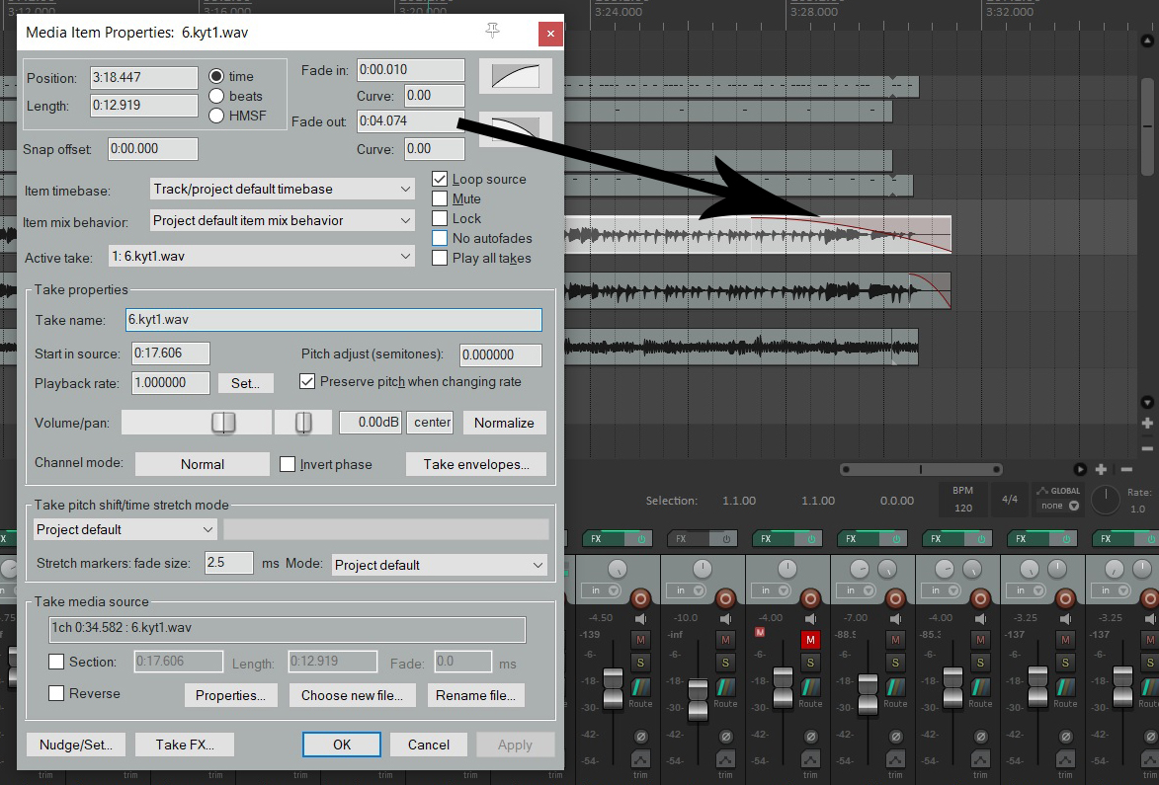Click the take volume slider handle
The height and width of the screenshot is (785, 1159).
(x=223, y=423)
